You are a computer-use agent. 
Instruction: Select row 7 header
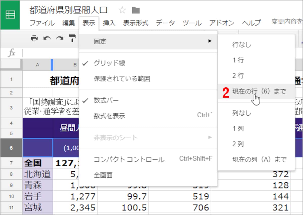click(11, 163)
